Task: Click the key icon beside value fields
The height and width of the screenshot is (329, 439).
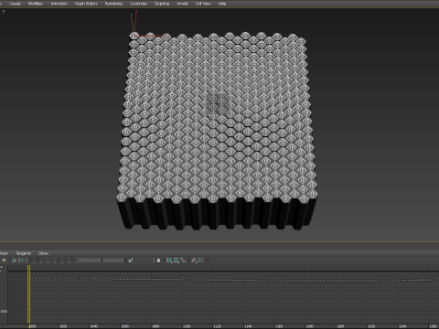Action: [131, 260]
